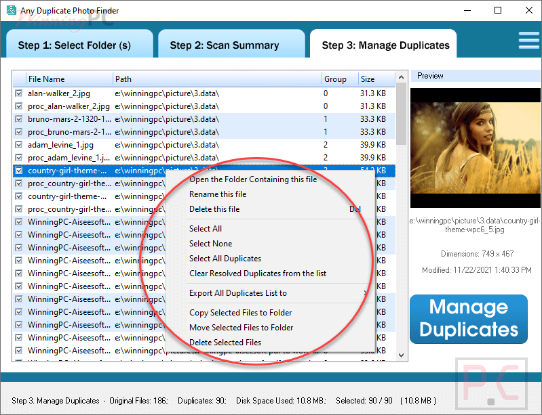
Task: Click the country girl preview image
Action: point(476,148)
